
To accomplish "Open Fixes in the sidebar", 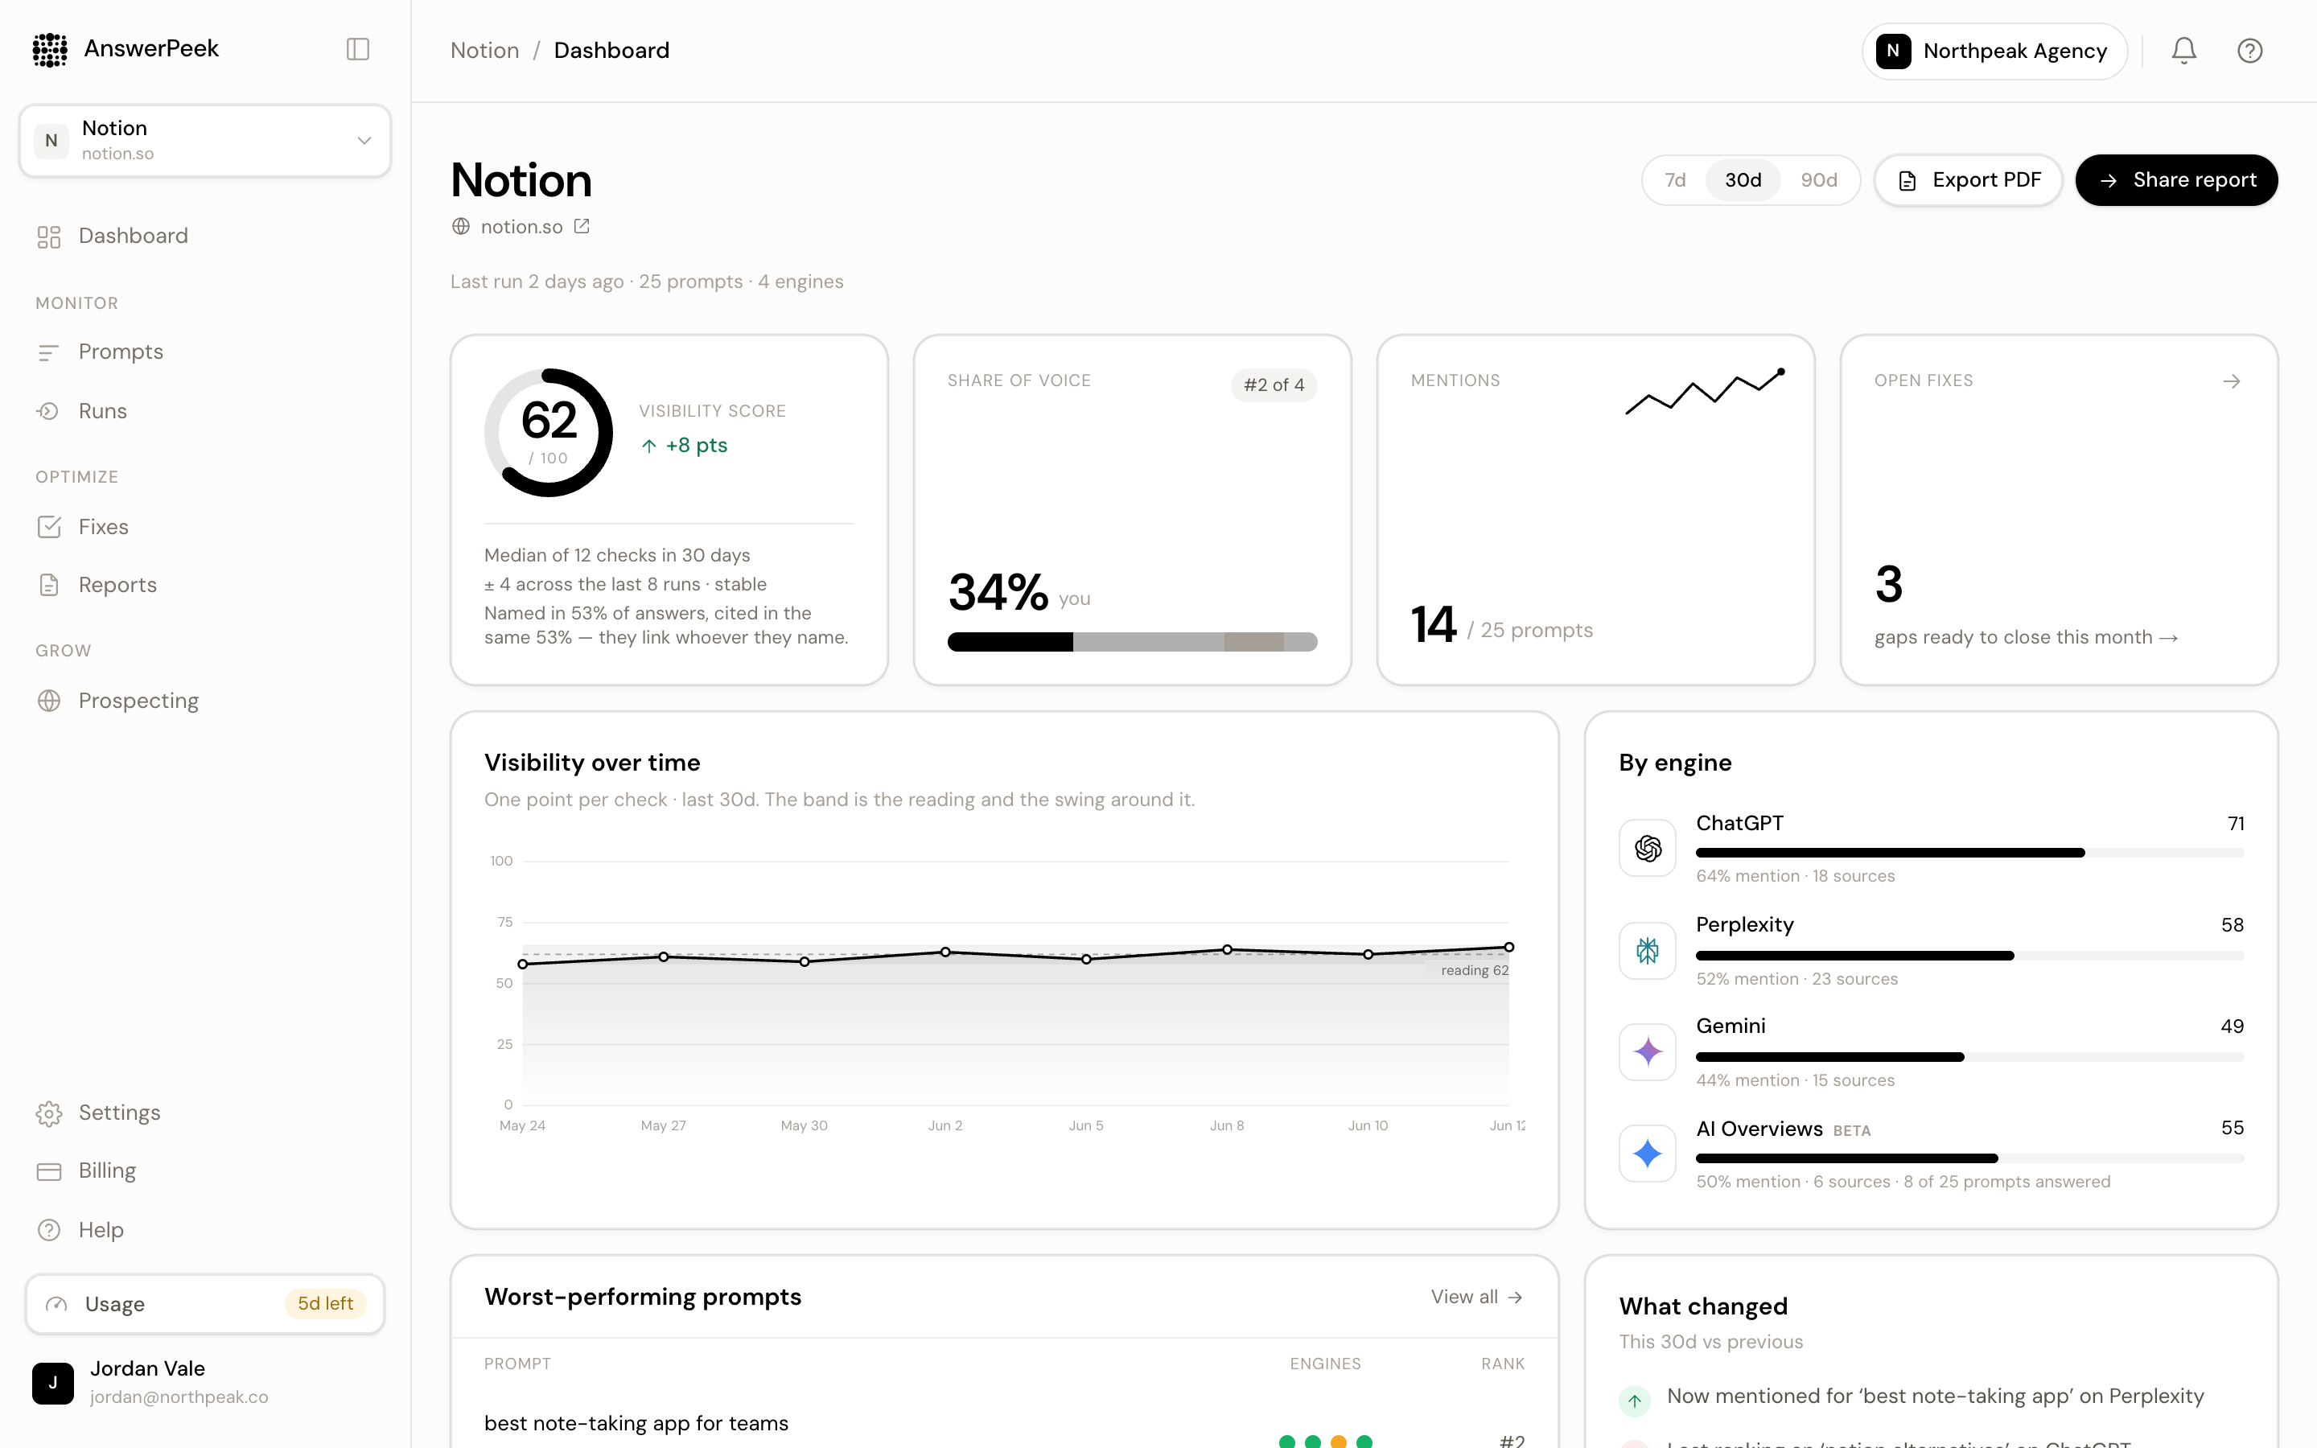I will point(205,527).
